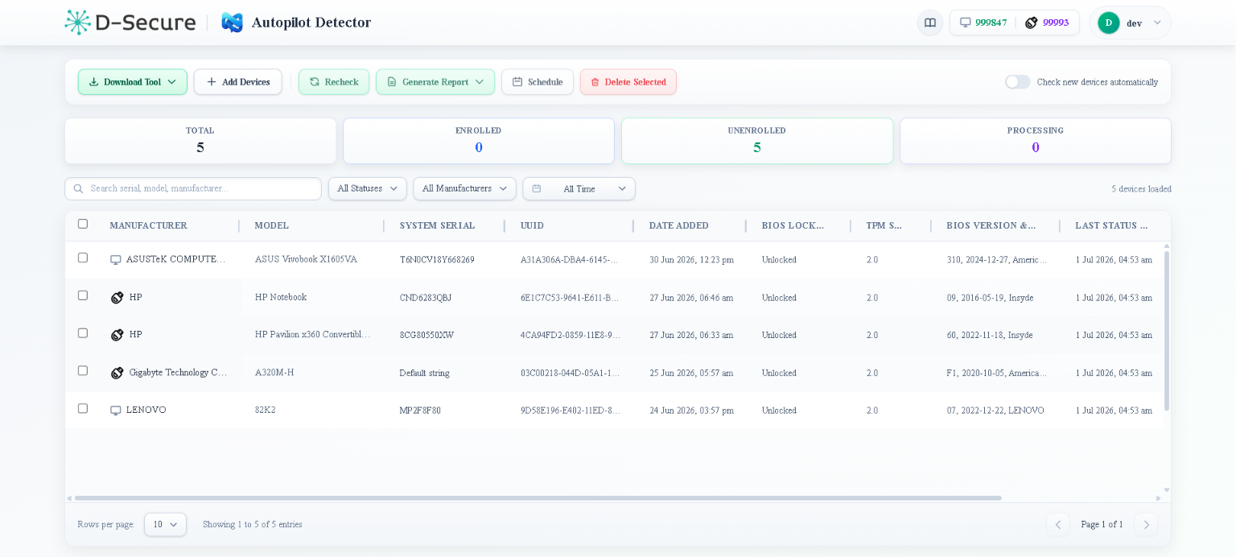The width and height of the screenshot is (1236, 557).
Task: Sort by System Serial column header
Action: [x=437, y=225]
